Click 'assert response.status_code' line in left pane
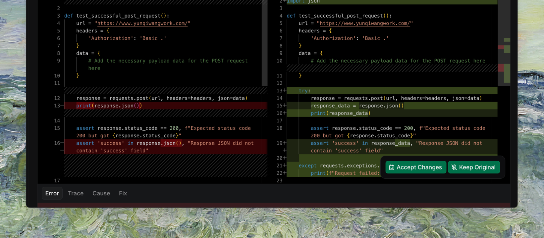The image size is (544, 238). point(163,132)
